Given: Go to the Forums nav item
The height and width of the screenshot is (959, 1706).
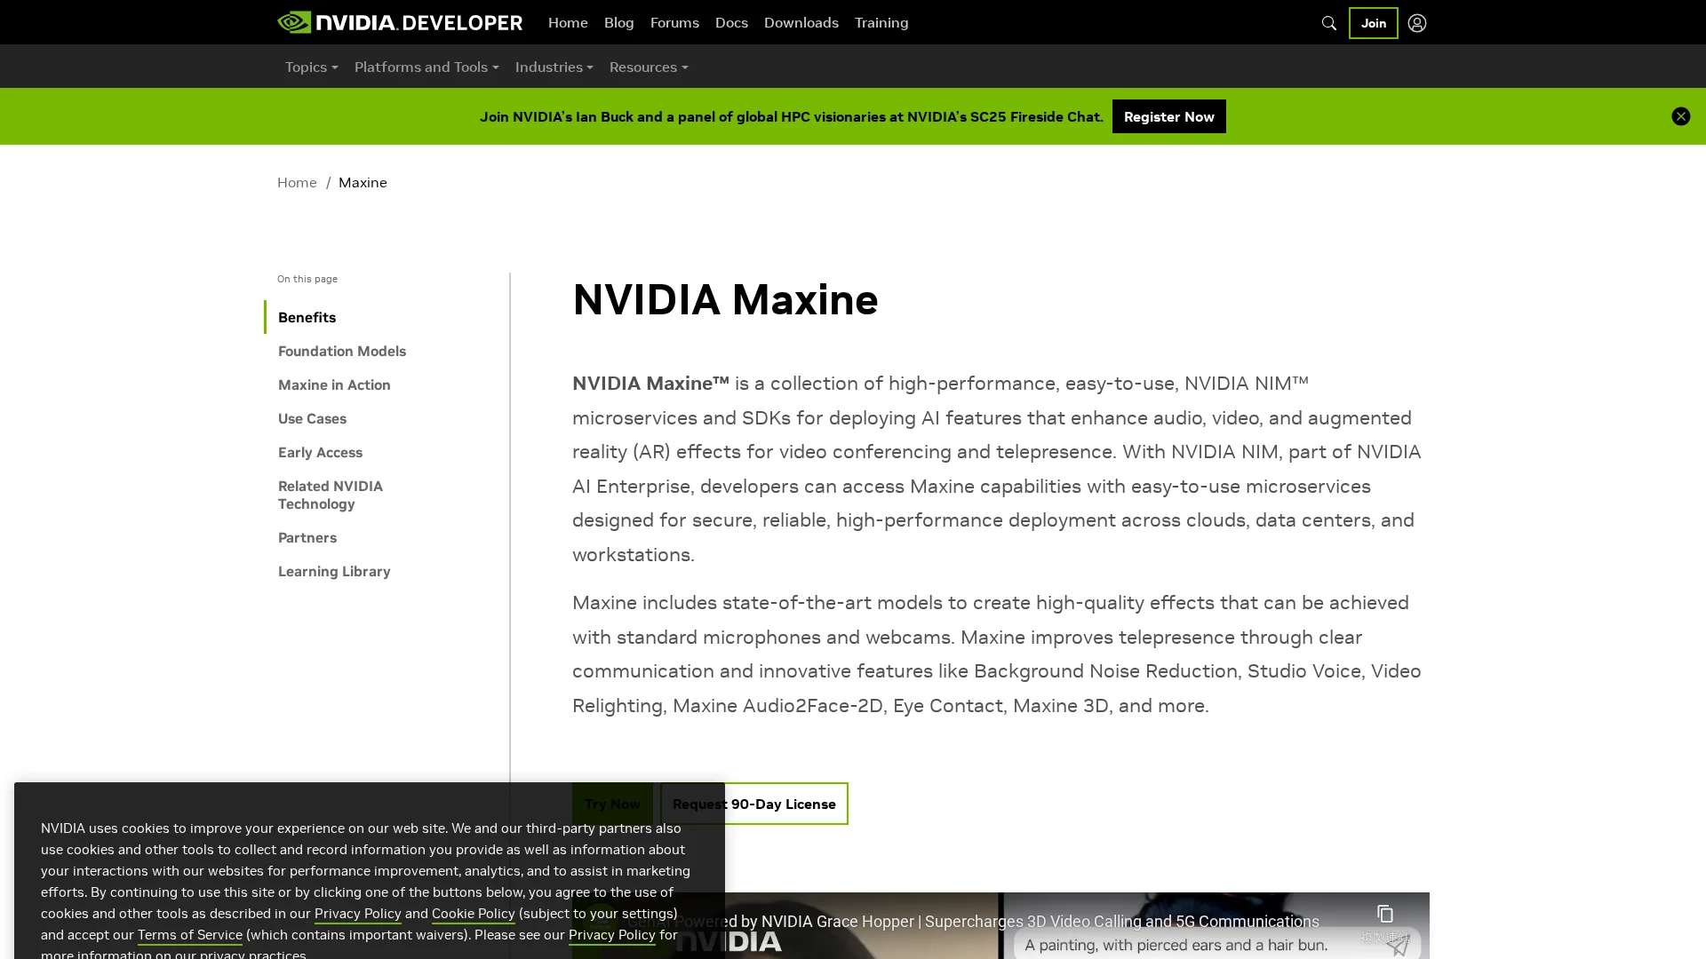Looking at the screenshot, I should pyautogui.click(x=674, y=22).
